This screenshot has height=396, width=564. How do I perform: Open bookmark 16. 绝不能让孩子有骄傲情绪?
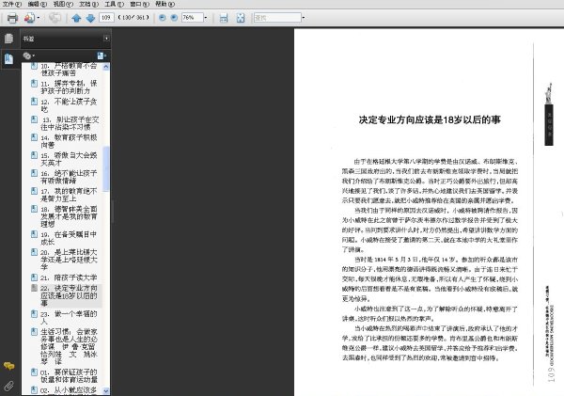tap(69, 177)
